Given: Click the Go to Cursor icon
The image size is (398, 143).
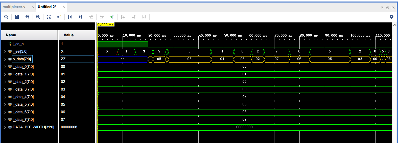Looking at the screenshot, I should [59, 17].
